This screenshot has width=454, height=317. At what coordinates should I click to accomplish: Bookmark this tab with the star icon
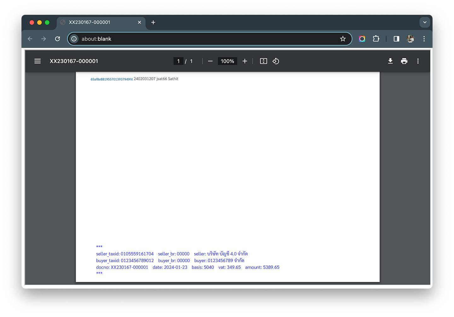pyautogui.click(x=343, y=39)
